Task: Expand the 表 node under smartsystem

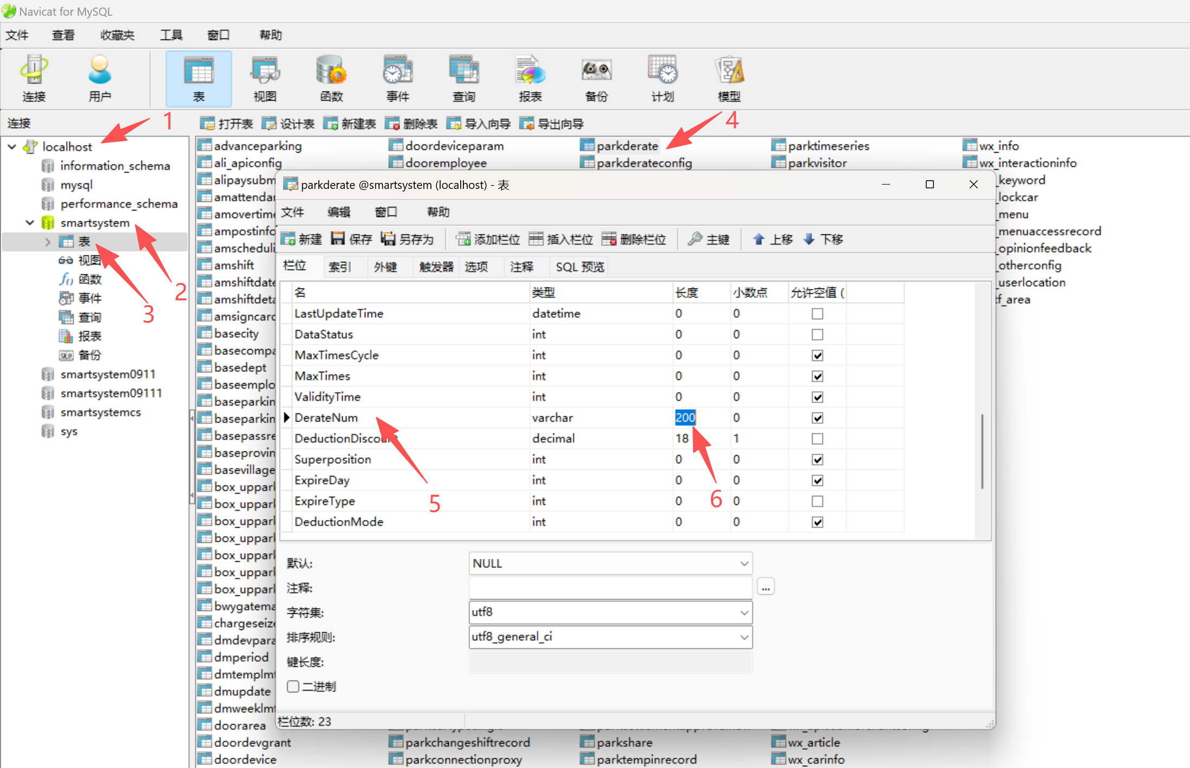Action: (x=48, y=241)
